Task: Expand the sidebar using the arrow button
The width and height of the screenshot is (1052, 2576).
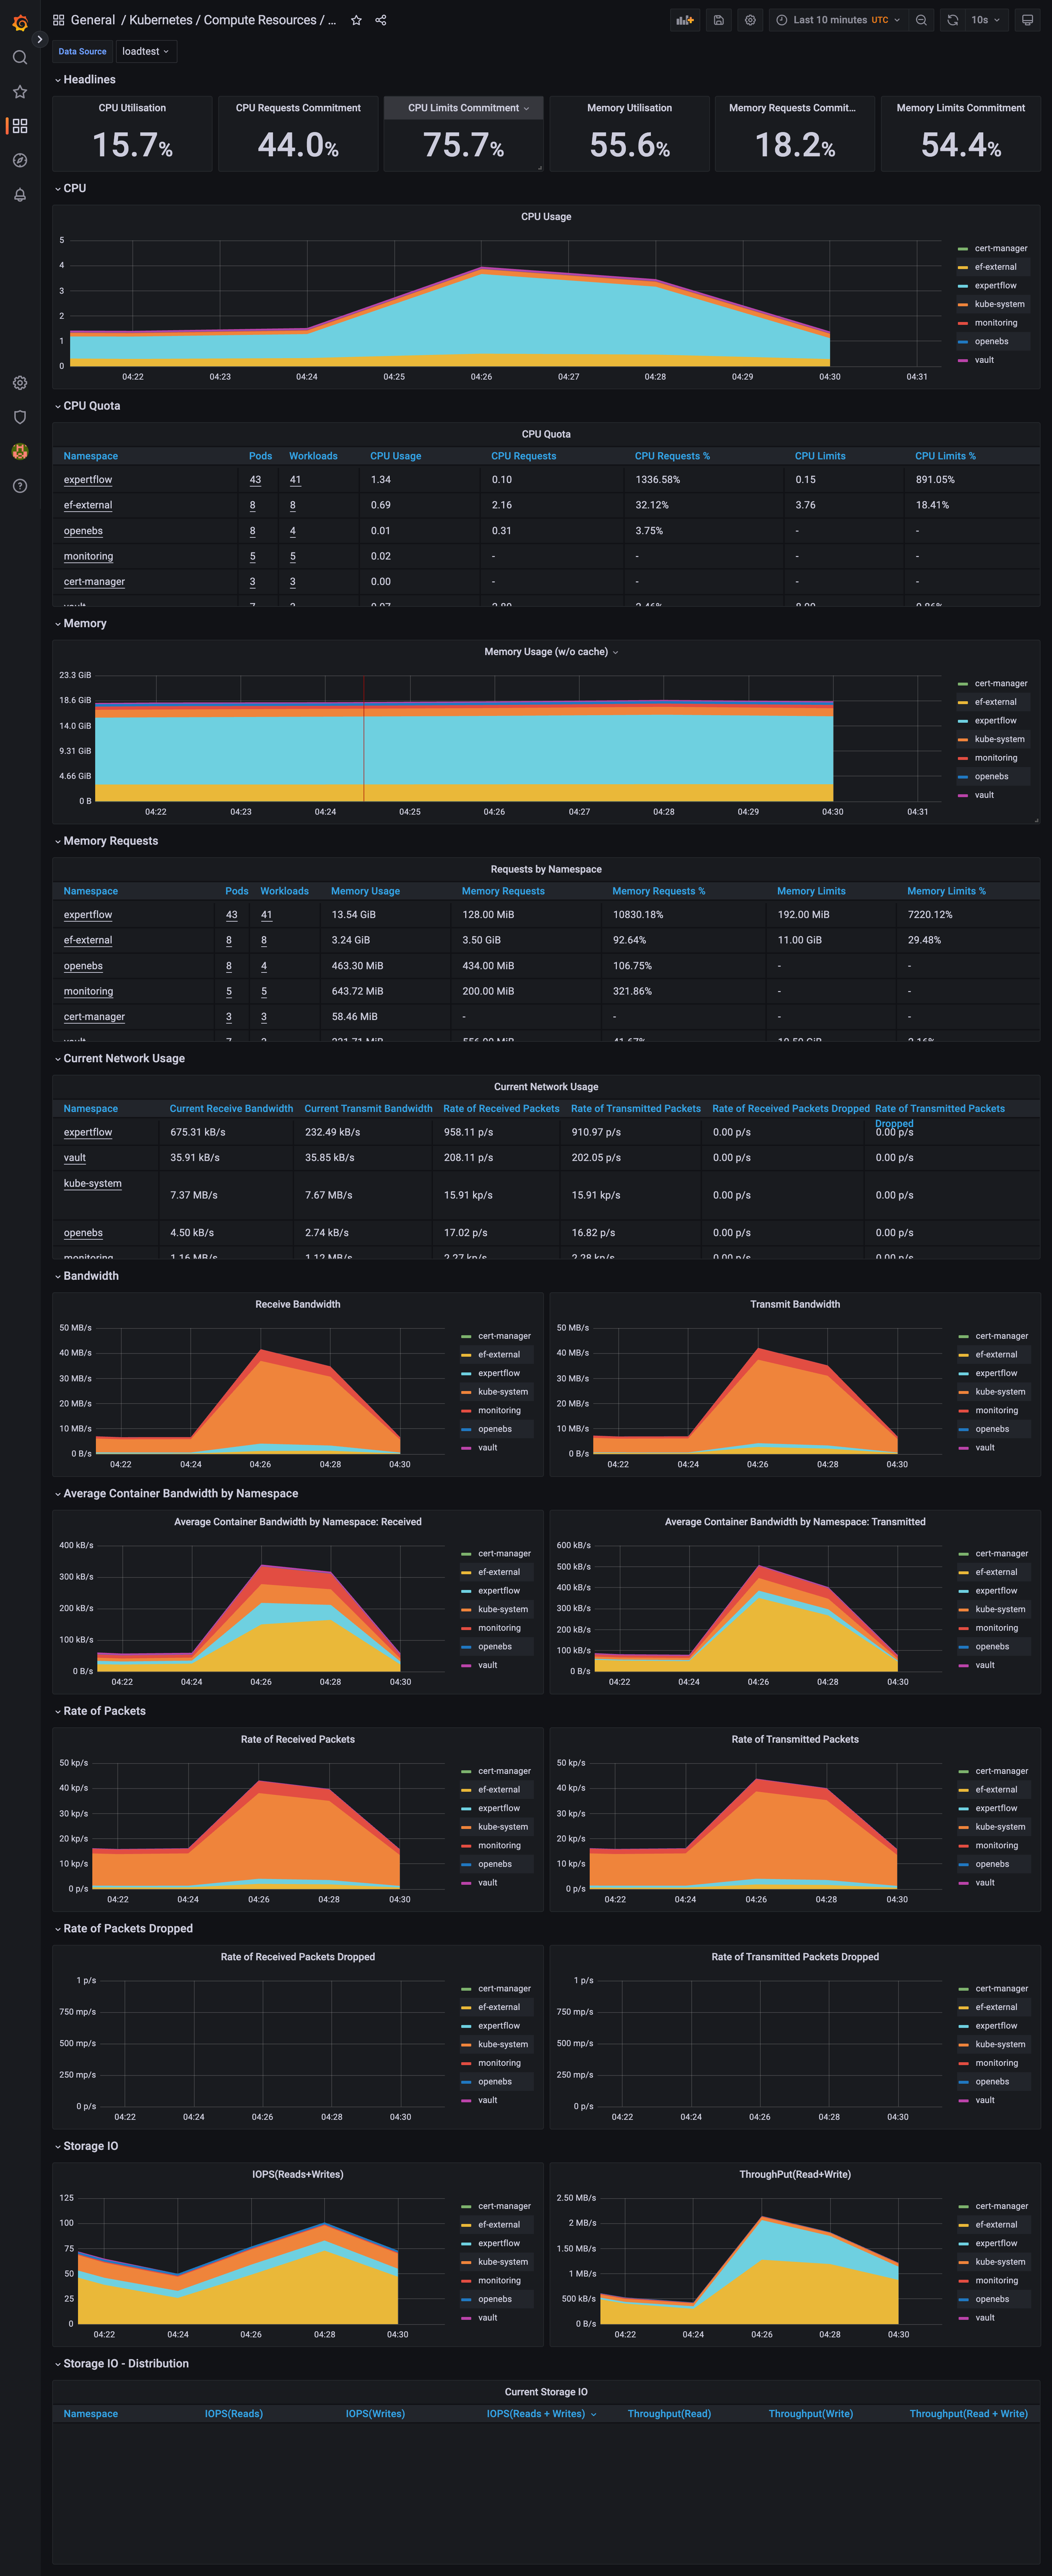Action: click(40, 39)
